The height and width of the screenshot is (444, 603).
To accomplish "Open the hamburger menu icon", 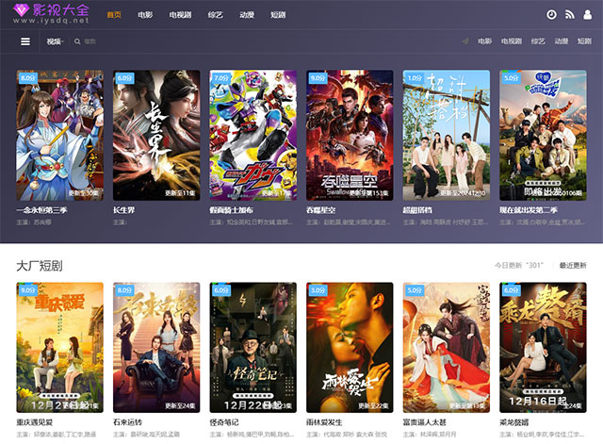I will coord(25,41).
